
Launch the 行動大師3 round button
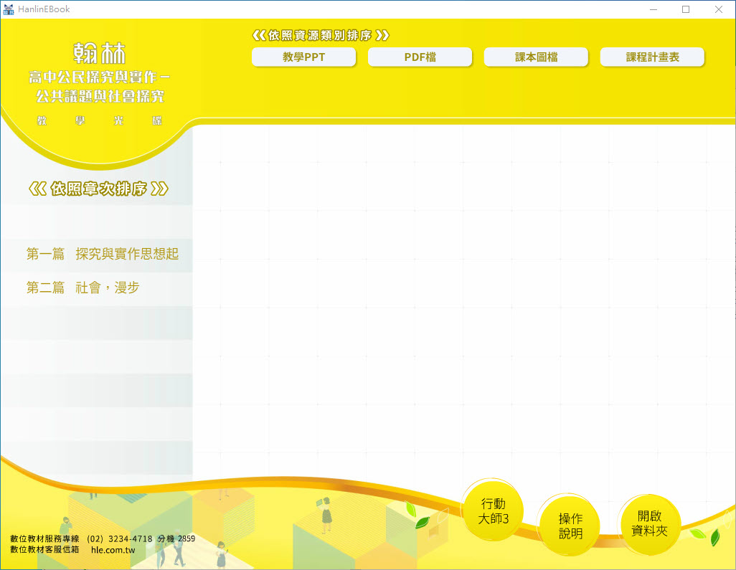[493, 511]
